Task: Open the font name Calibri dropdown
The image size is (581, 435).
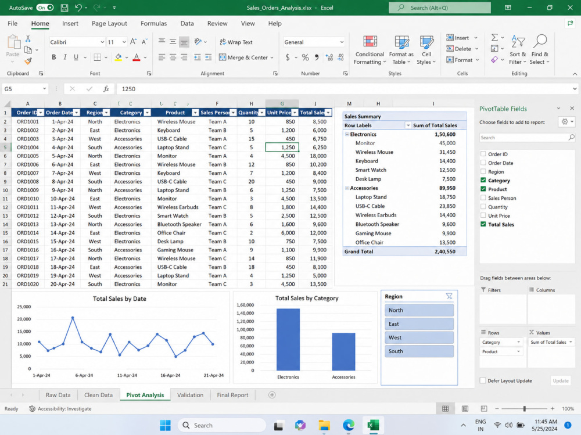Action: [x=102, y=42]
